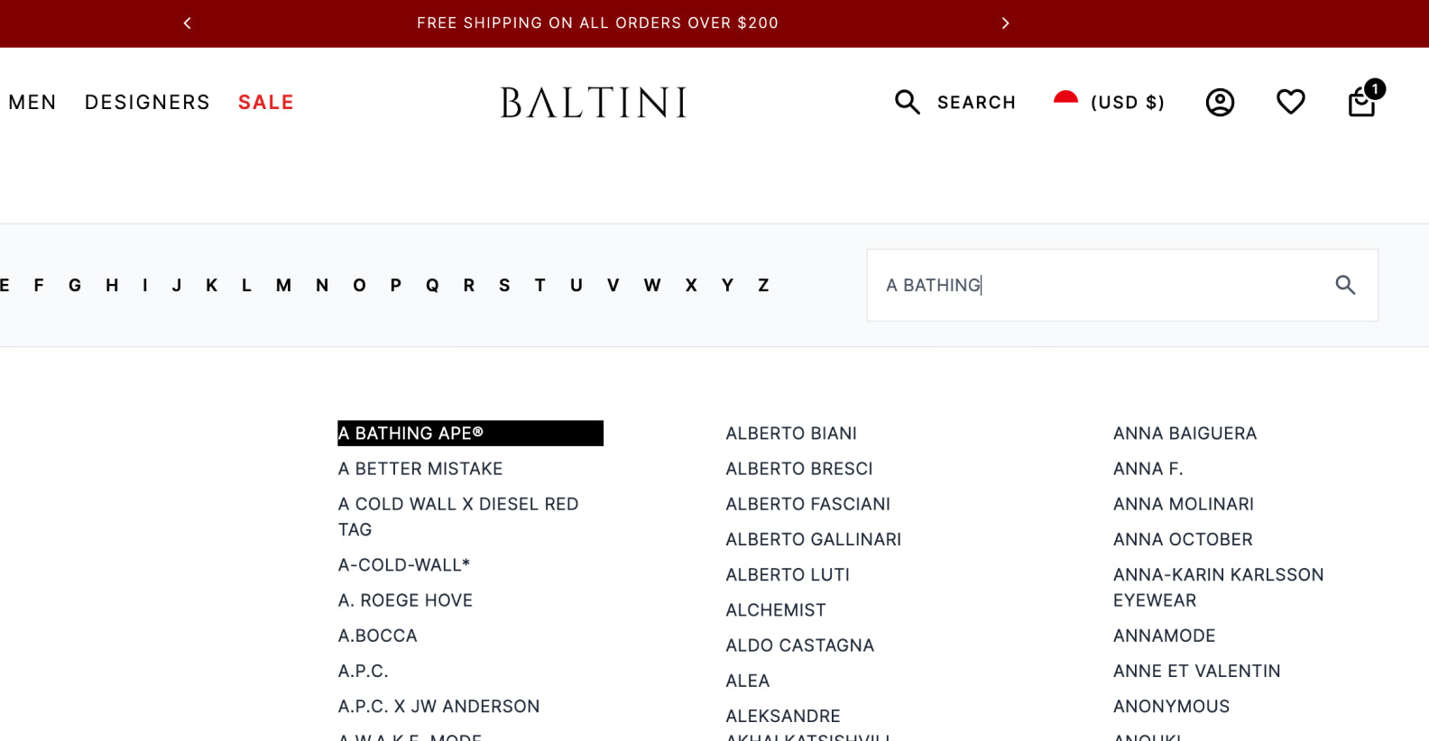This screenshot has height=741, width=1429.
Task: Open the site search magnifier icon
Action: 908,103
